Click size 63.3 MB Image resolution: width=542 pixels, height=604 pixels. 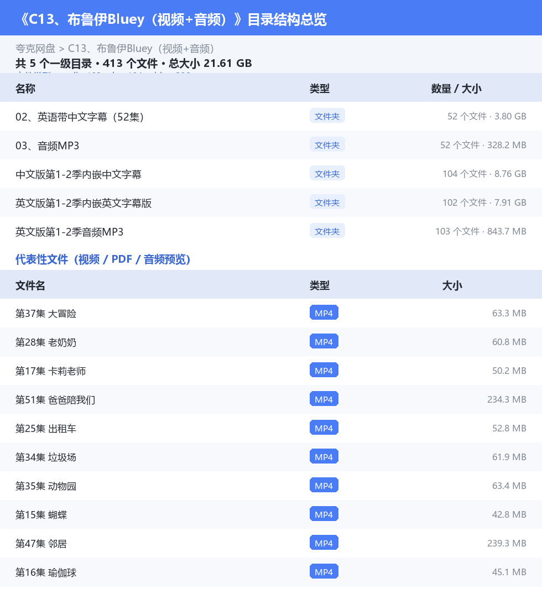[509, 313]
